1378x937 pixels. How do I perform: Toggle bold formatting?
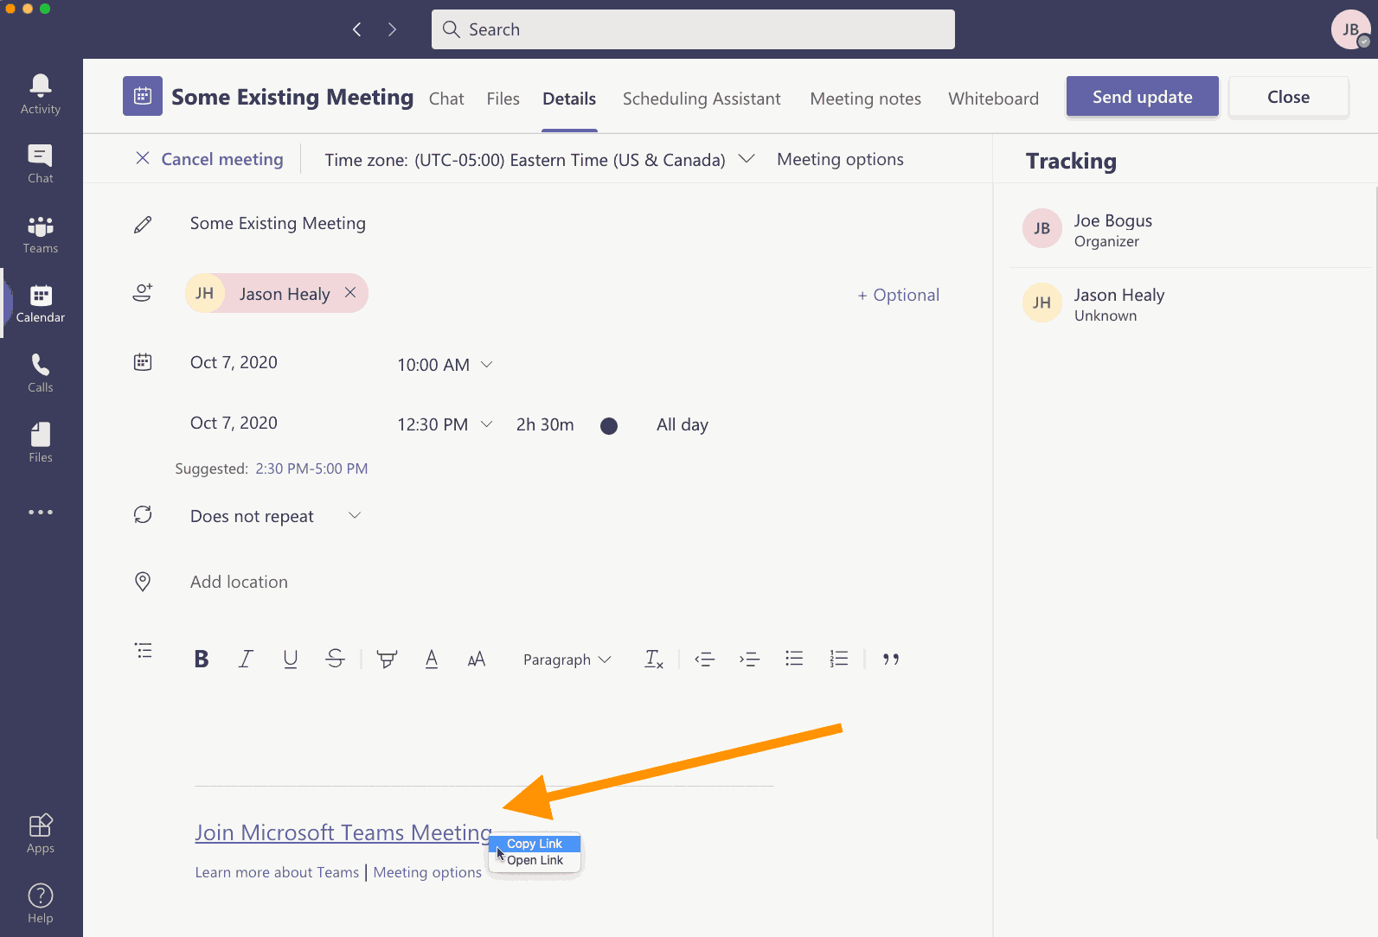(202, 660)
